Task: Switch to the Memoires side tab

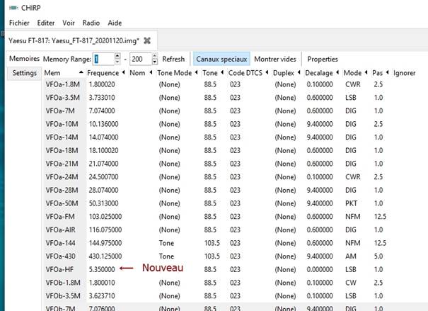Action: click(24, 59)
